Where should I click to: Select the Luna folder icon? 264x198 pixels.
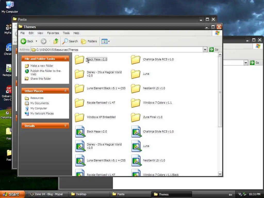click(x=136, y=74)
